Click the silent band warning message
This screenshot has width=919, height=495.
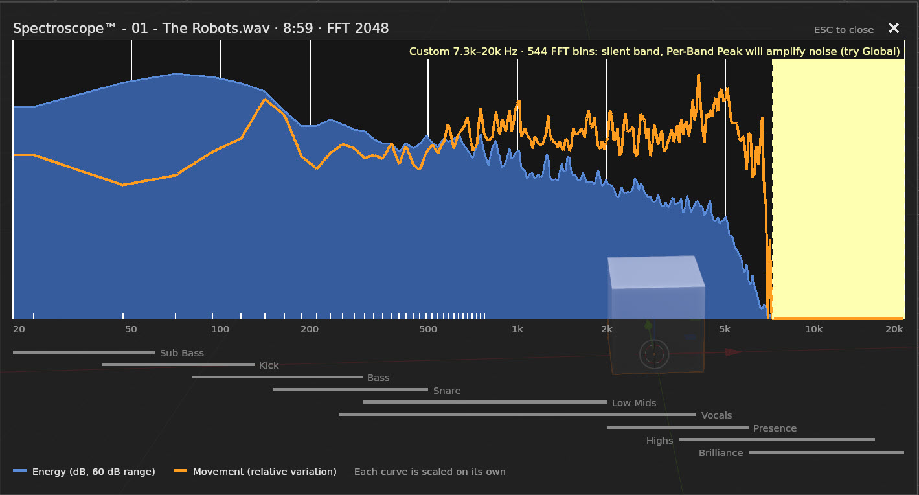point(655,51)
